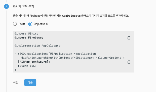Copy the FIRApp configure line

pos(128,62)
